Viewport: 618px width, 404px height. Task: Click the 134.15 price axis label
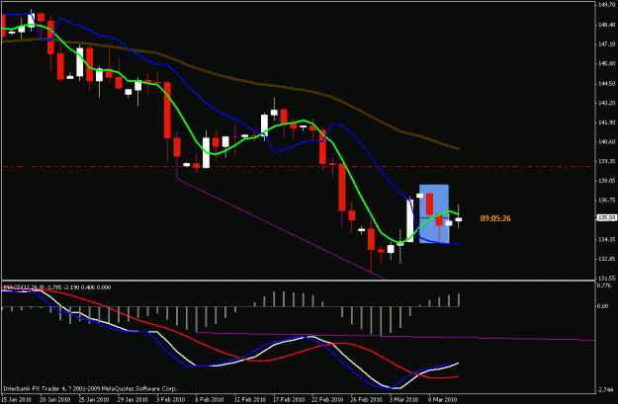[x=606, y=239]
